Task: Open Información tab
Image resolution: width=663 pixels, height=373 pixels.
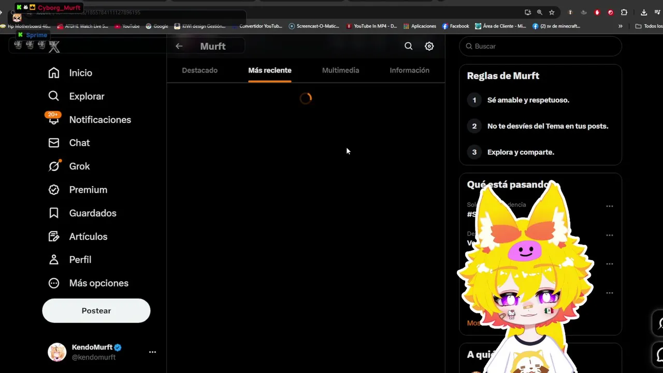Action: 410,70
